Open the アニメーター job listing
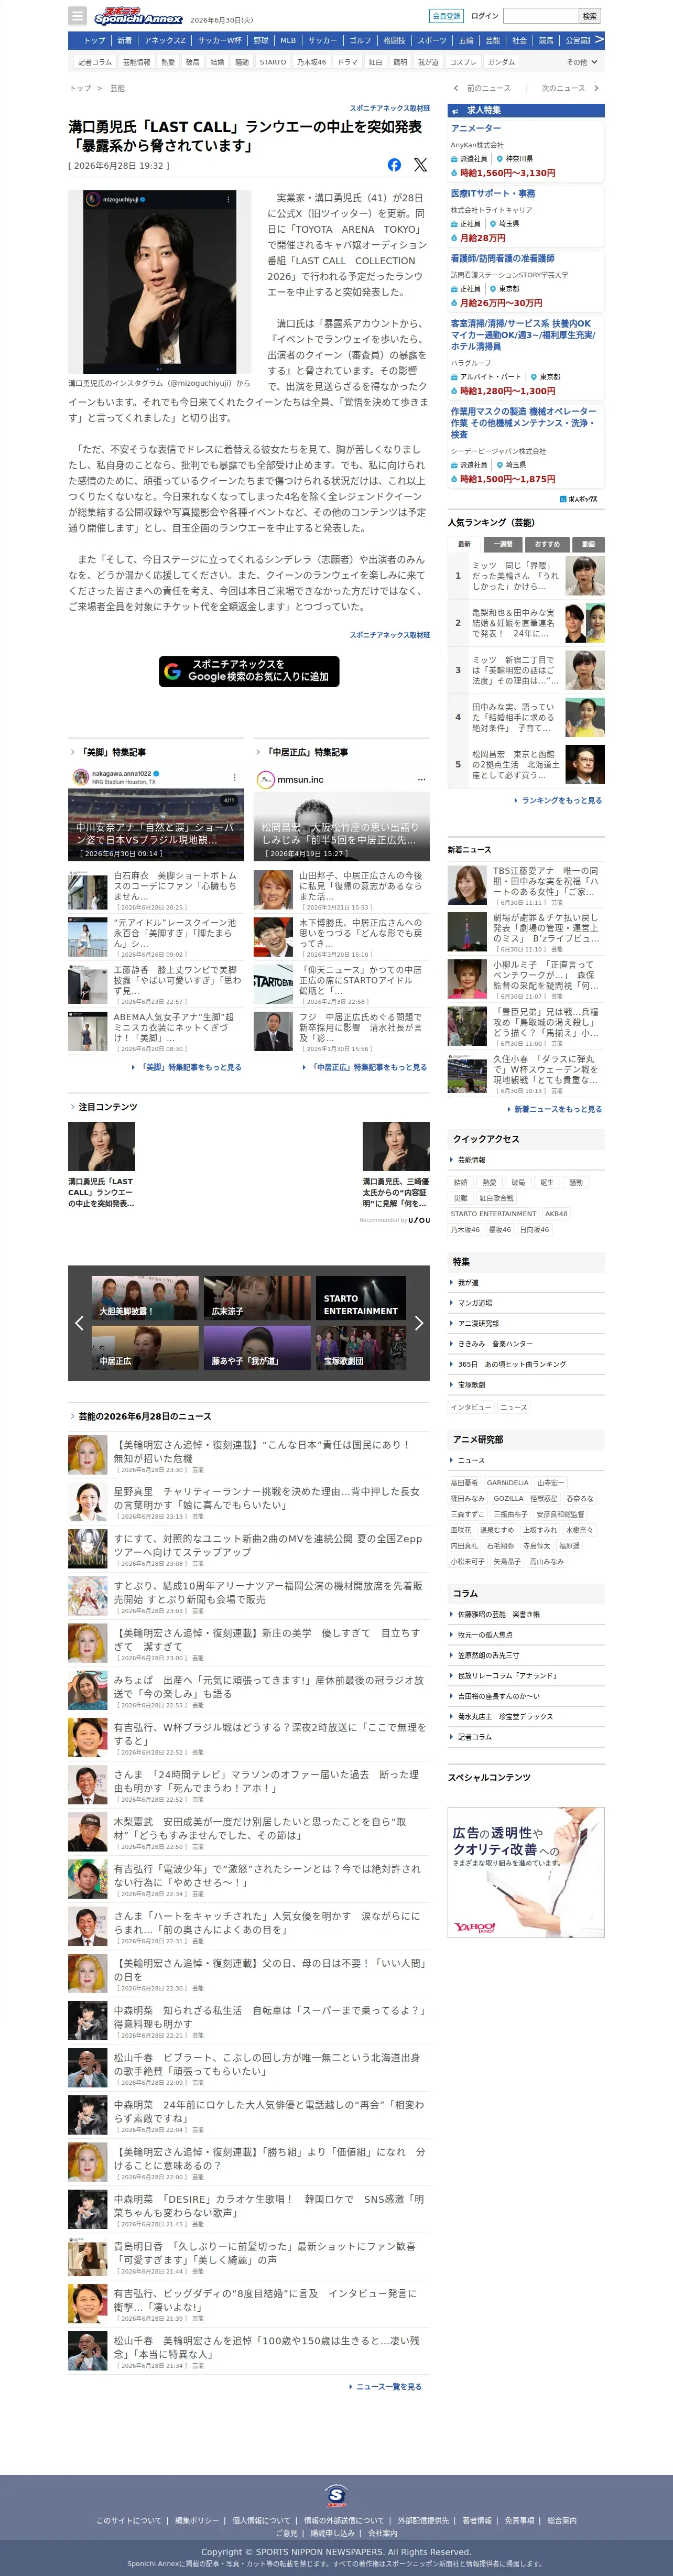673x2576 pixels. tap(476, 128)
